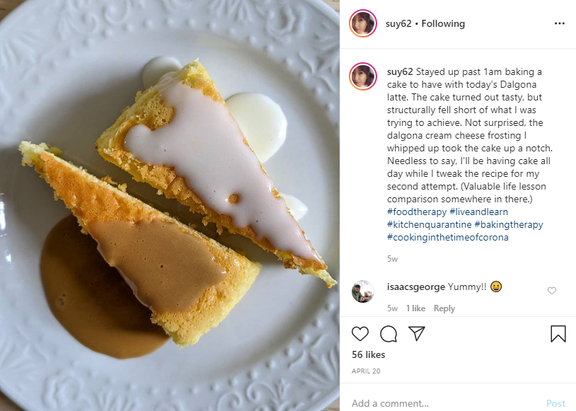Screen dimensions: 576x411
Task: Open the #liveandlearn hashtag
Action: (478, 212)
